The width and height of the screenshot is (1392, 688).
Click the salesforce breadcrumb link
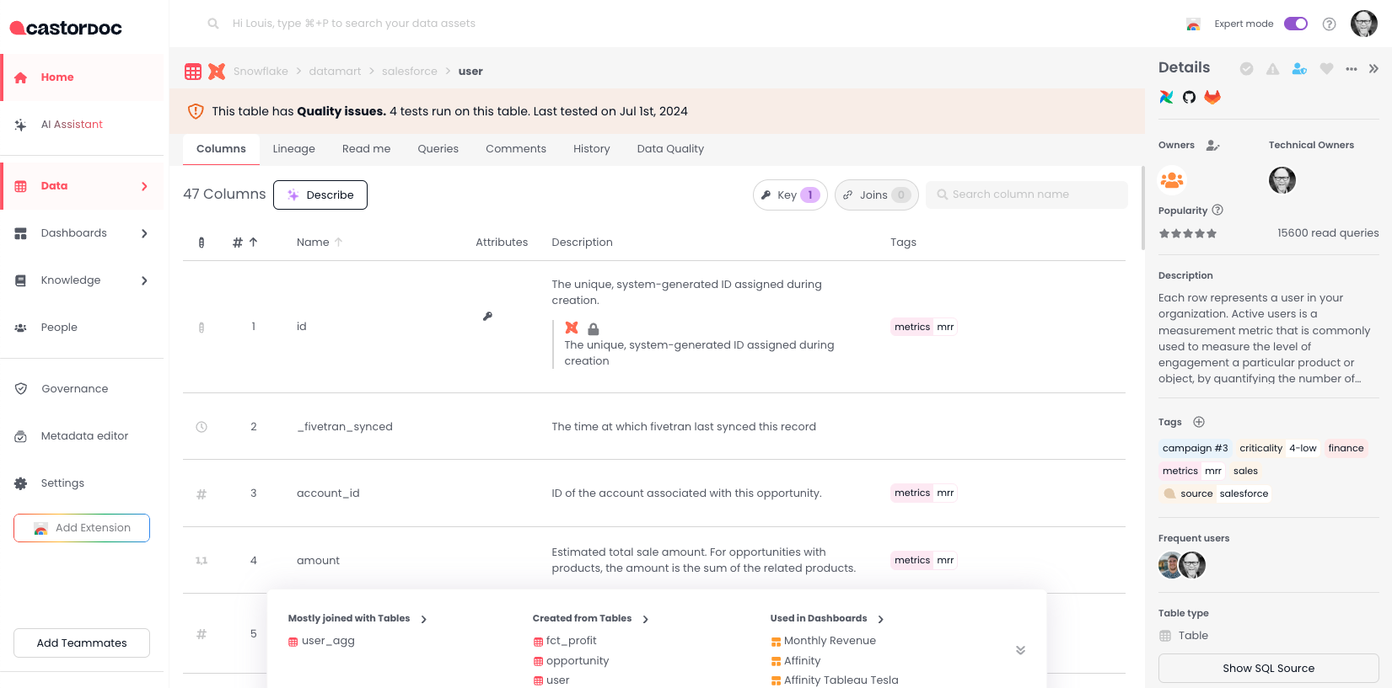tap(410, 72)
